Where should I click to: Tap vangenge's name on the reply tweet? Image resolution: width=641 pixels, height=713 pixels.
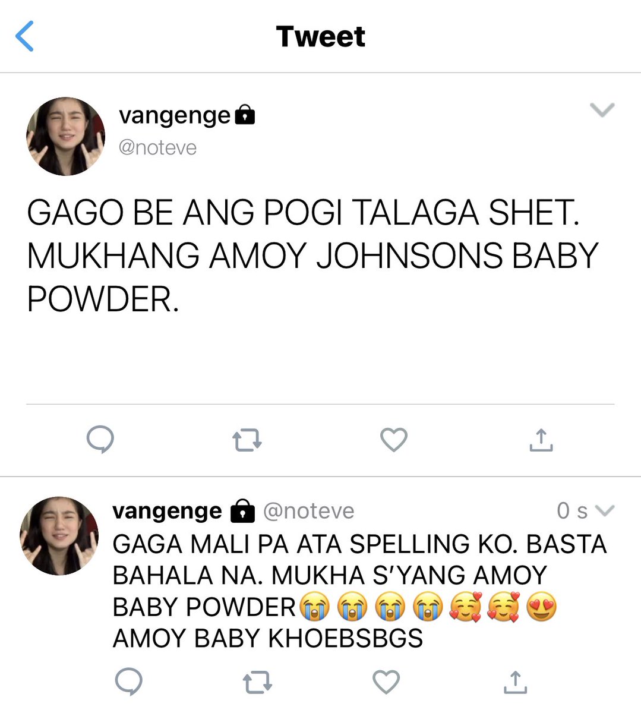(167, 511)
